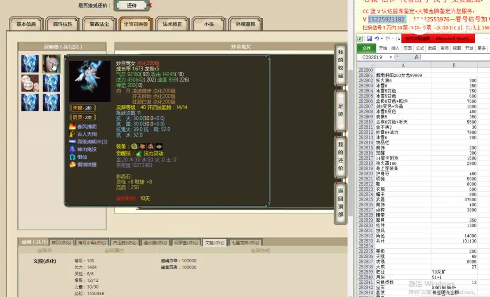Open the undo history dropdown arrow
The width and height of the screenshot is (490, 297).
pos(382,39)
